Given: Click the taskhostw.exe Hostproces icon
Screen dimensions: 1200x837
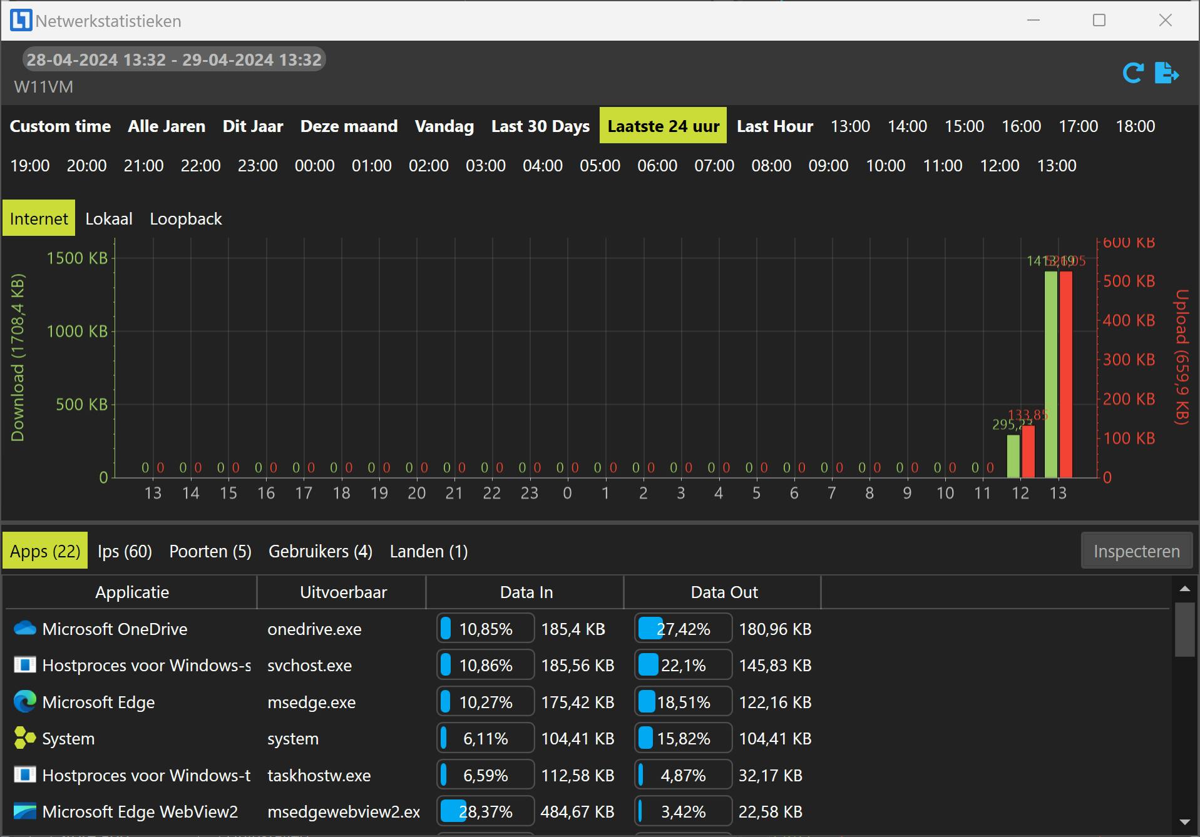Looking at the screenshot, I should click(x=24, y=775).
